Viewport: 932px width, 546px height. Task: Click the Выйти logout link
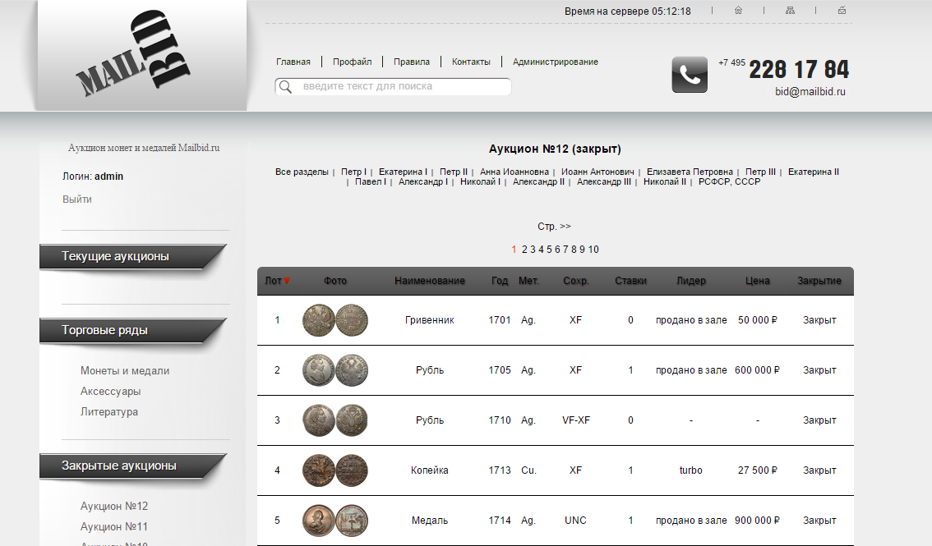point(77,200)
